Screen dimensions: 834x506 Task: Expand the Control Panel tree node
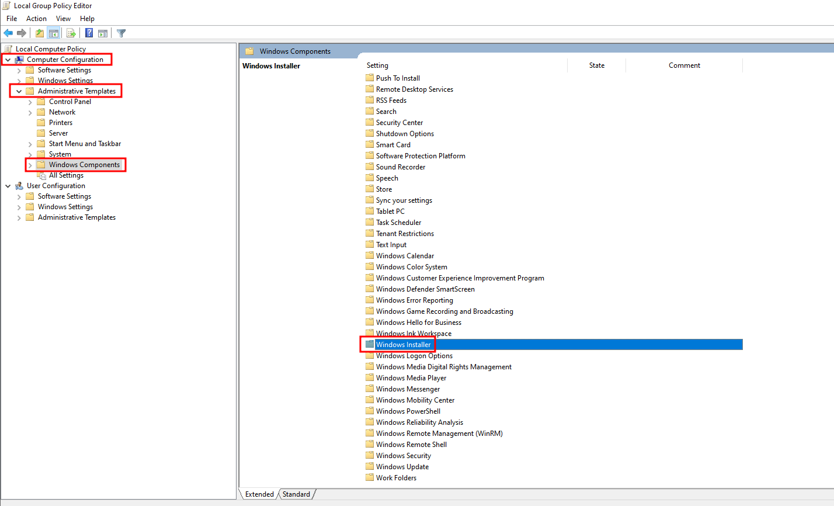[30, 102]
